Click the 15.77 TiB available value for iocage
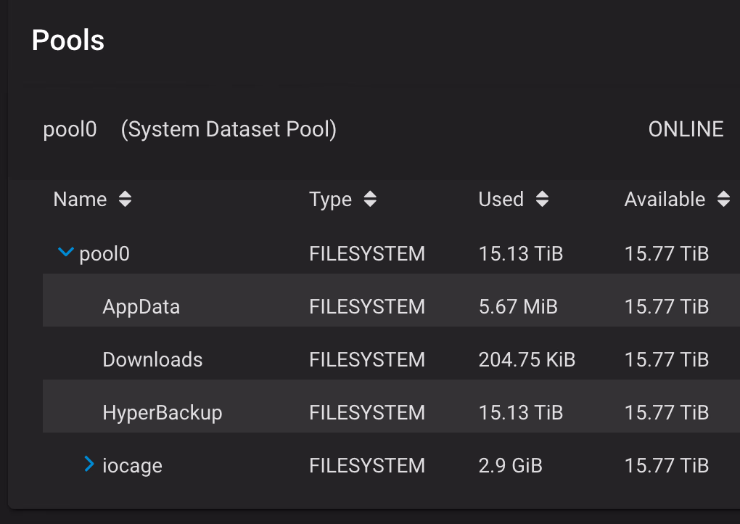Image resolution: width=740 pixels, height=524 pixels. (x=666, y=465)
